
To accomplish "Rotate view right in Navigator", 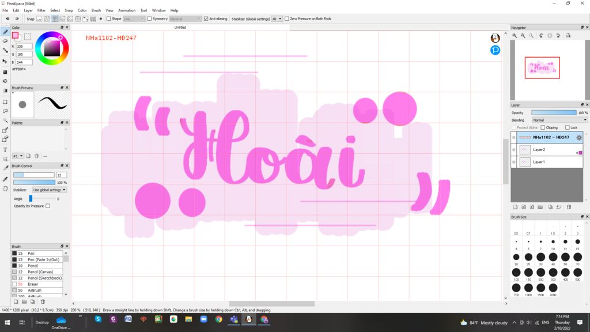I will 558,35.
